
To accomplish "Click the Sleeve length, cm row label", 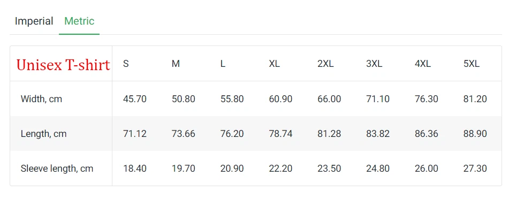I will coord(57,168).
